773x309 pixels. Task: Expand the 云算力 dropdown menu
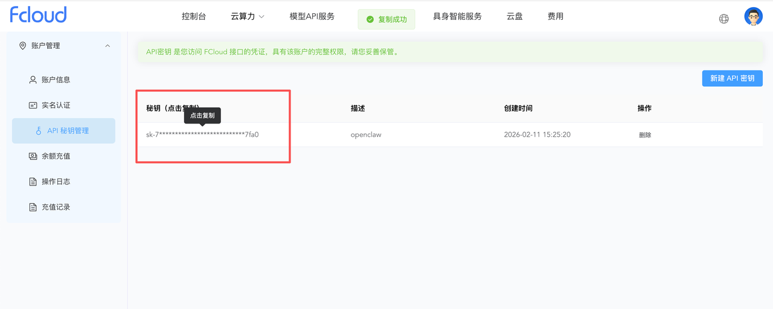[248, 16]
